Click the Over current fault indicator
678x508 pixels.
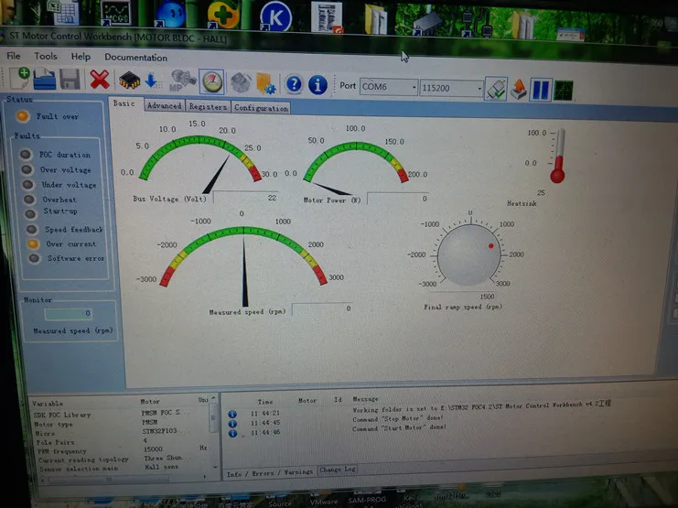click(x=33, y=244)
